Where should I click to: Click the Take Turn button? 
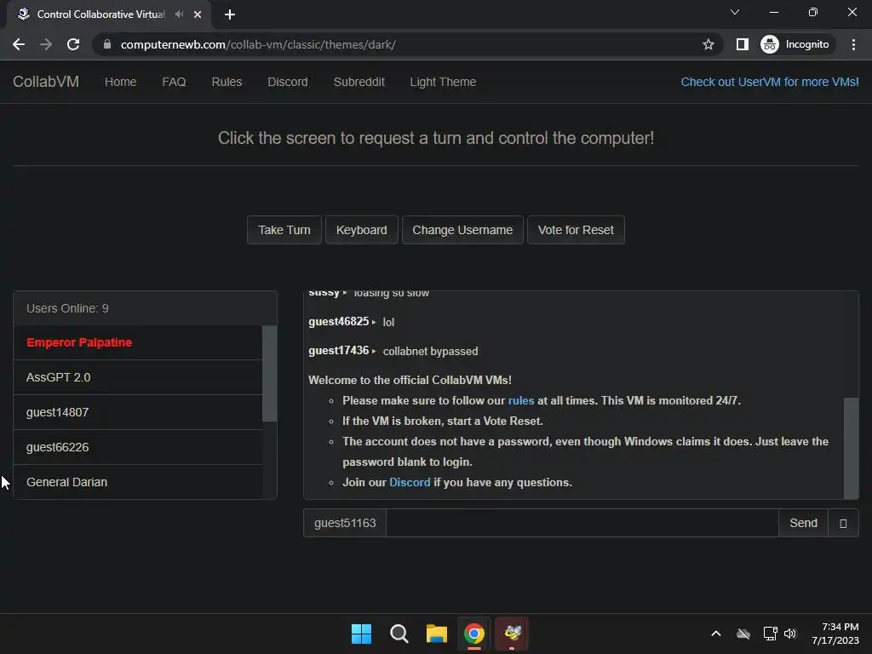284,230
